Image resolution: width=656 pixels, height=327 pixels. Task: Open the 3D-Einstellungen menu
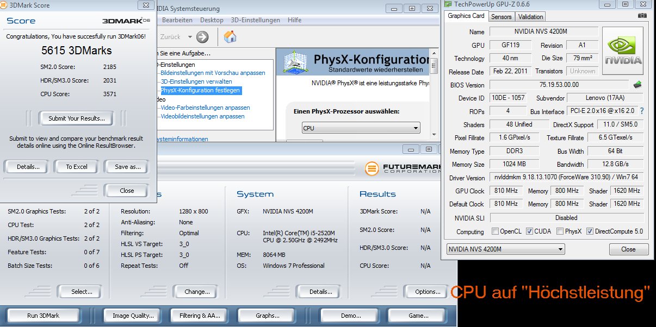[x=255, y=20]
